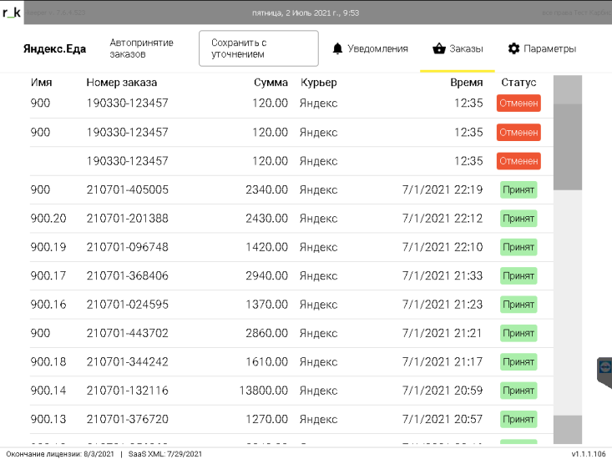Select order number 210701-443702
Screen dimensions: 612x459
127,333
